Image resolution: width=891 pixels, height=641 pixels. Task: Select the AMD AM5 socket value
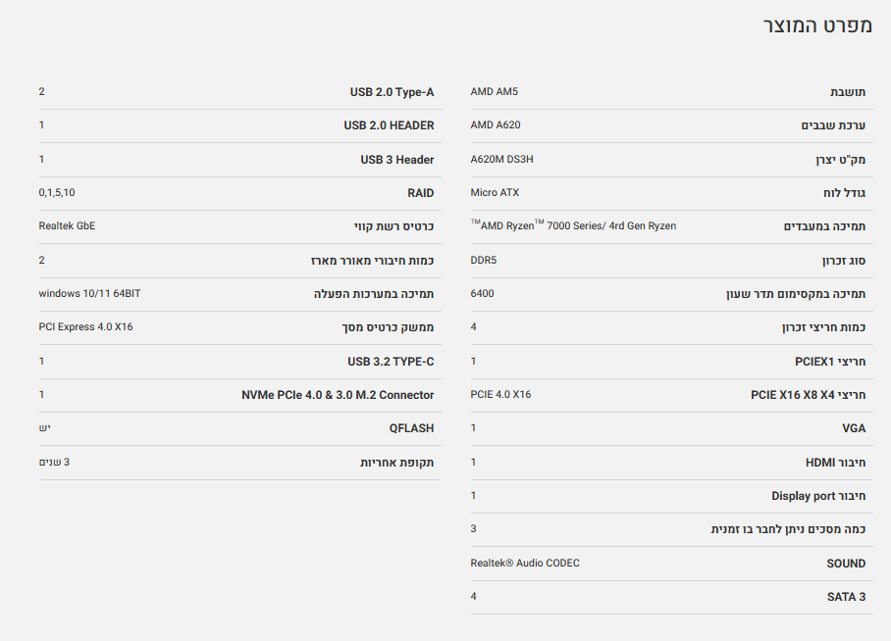tap(494, 92)
